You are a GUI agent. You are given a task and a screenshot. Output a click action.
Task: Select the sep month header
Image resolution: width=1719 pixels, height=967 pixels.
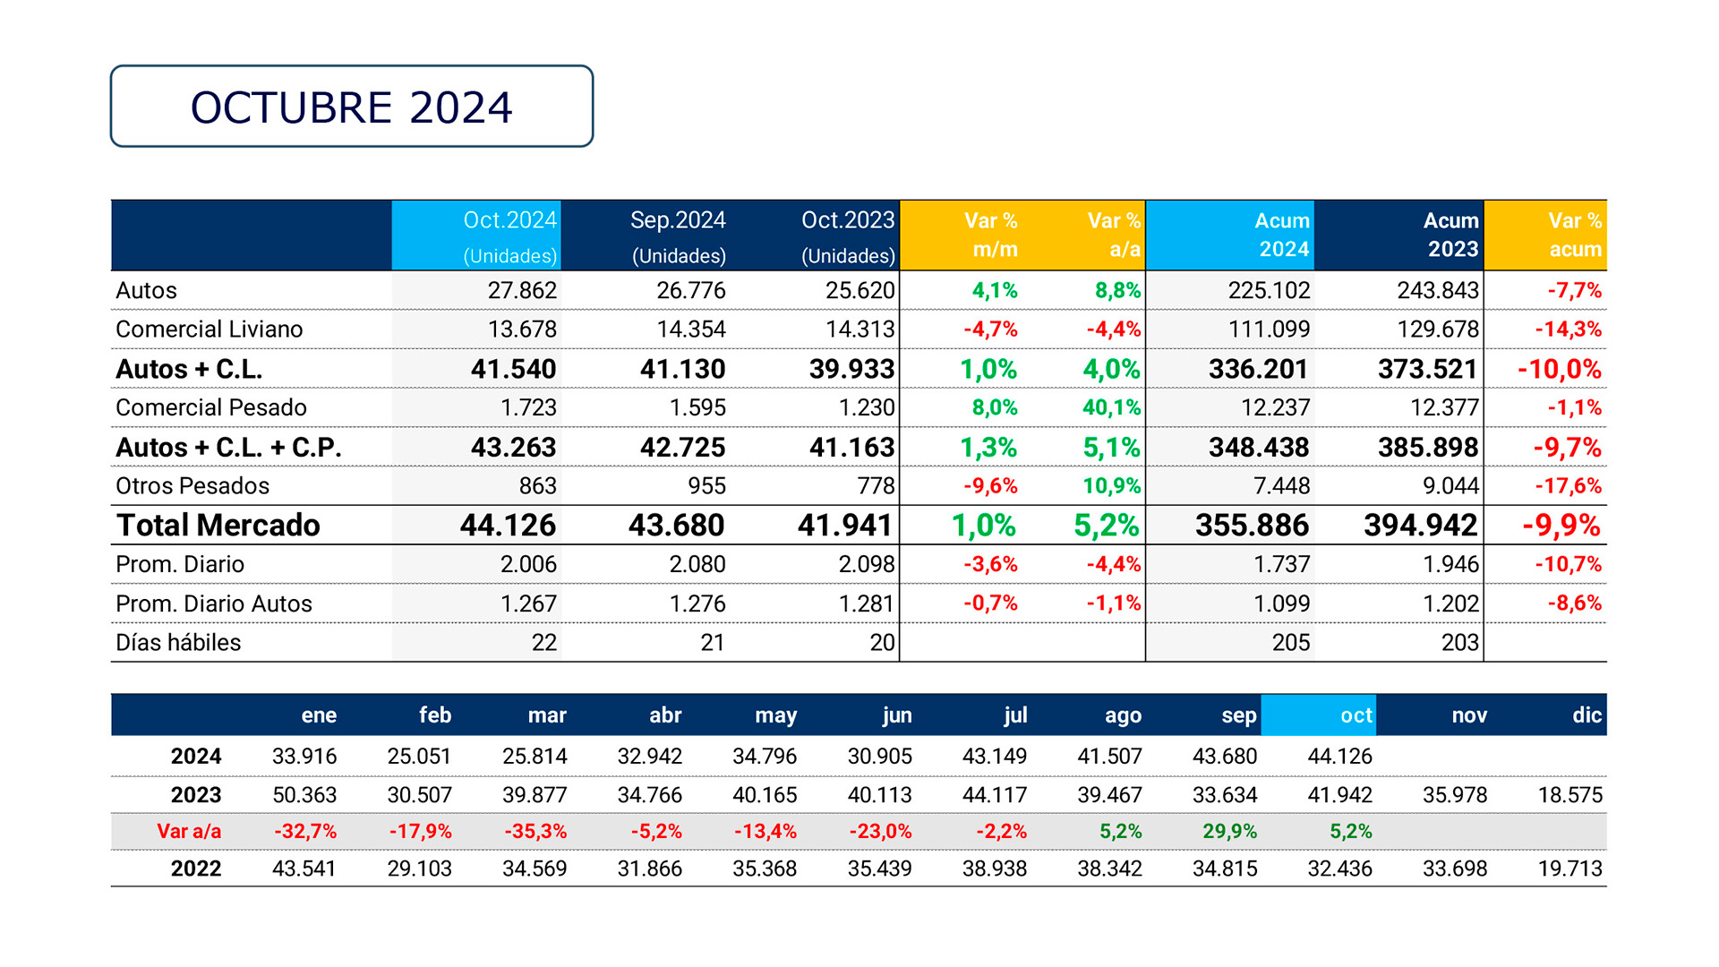coord(1239,716)
